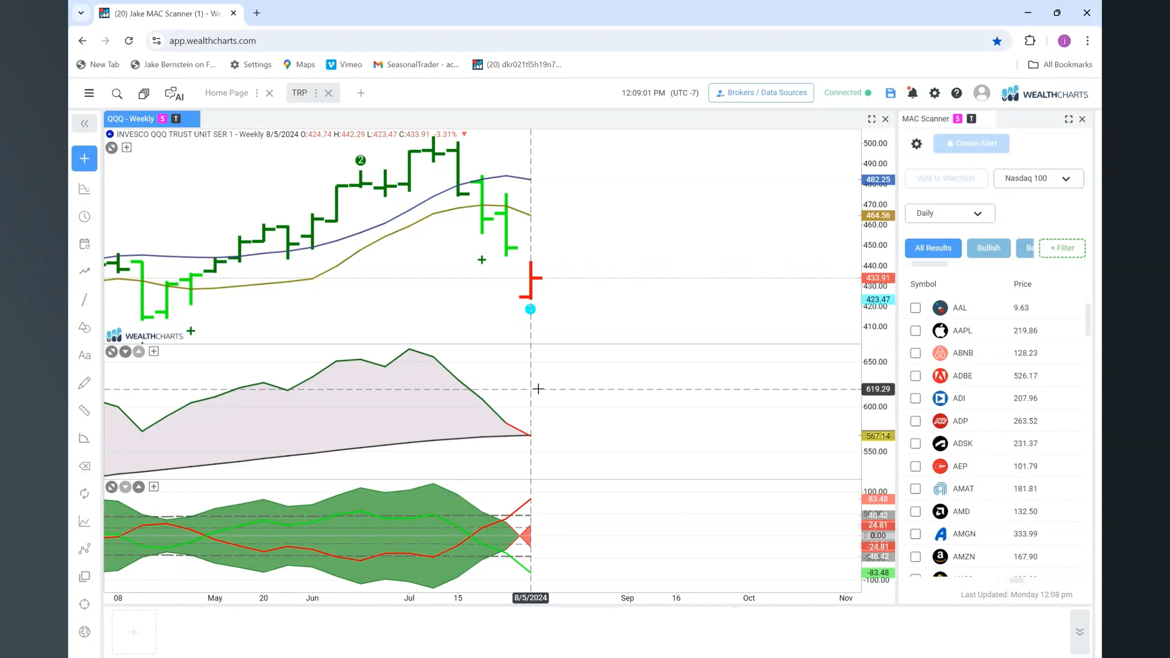Open the TRP tab options menu
The width and height of the screenshot is (1170, 658).
316,93
